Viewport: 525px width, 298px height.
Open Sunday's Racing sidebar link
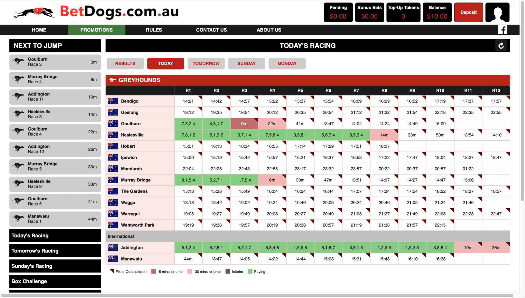(55, 266)
